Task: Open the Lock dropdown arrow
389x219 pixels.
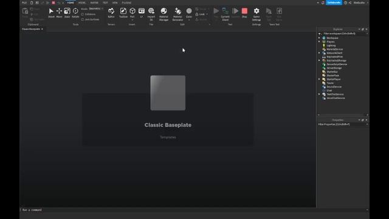Action: pyautogui.click(x=207, y=15)
